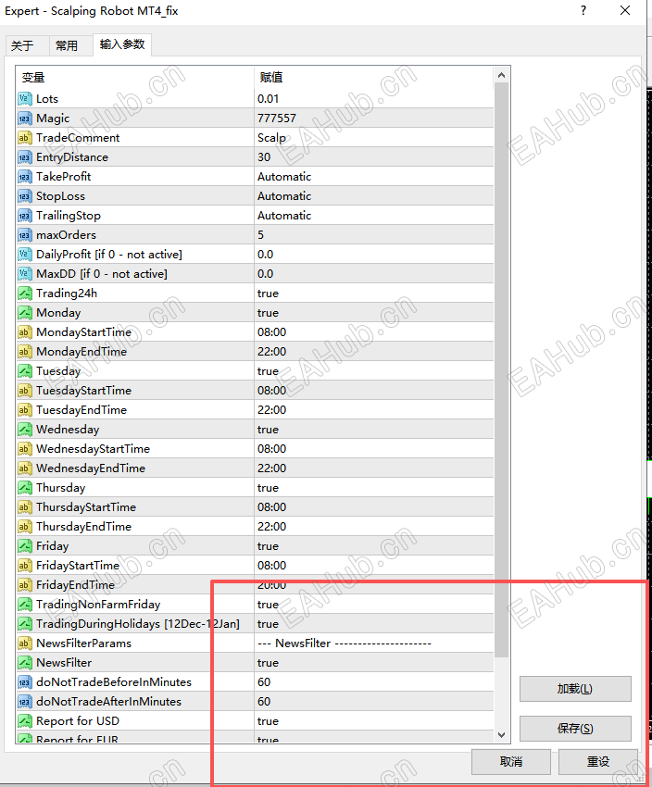Click the maxOrders integer icon
This screenshot has width=652, height=787.
tap(25, 235)
